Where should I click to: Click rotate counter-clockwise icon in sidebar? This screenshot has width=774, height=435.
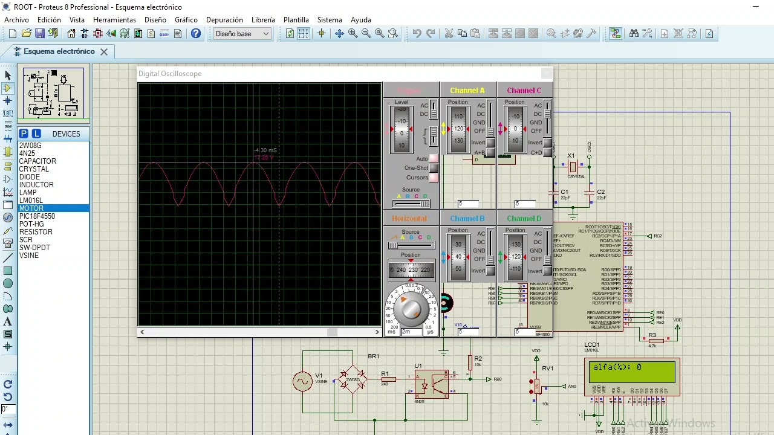(8, 397)
